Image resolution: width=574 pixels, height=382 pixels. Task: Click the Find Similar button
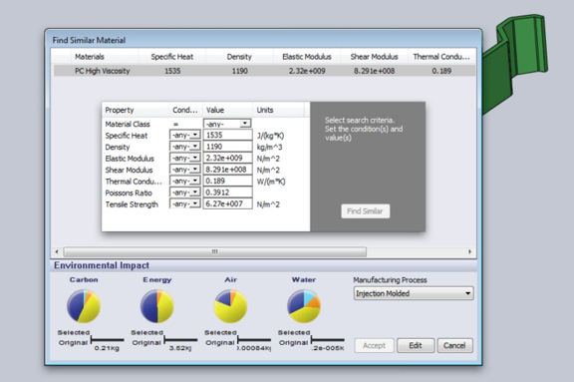(365, 211)
